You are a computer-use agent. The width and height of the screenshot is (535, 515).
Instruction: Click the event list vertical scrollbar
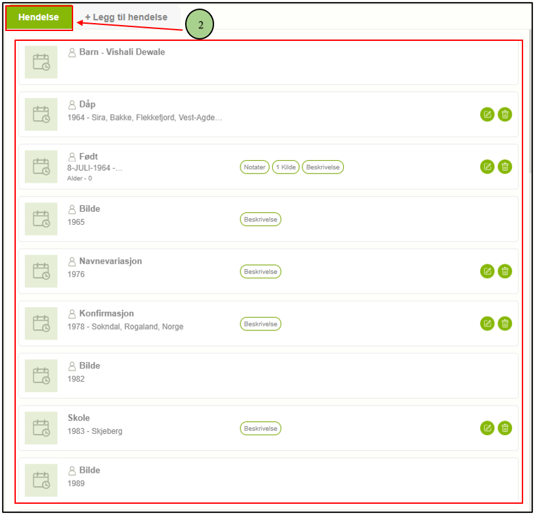coord(530,99)
